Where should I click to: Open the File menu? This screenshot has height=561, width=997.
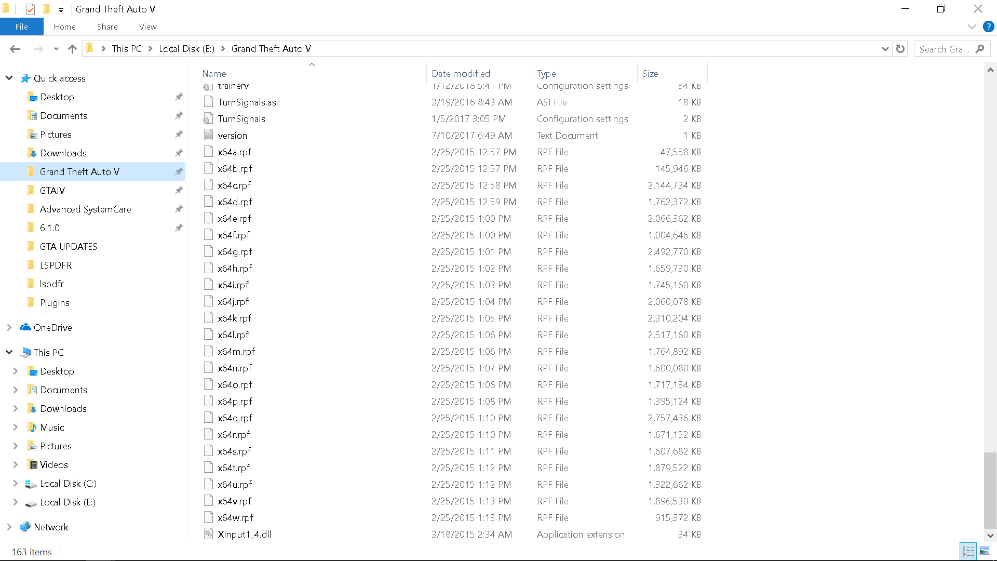coord(21,26)
